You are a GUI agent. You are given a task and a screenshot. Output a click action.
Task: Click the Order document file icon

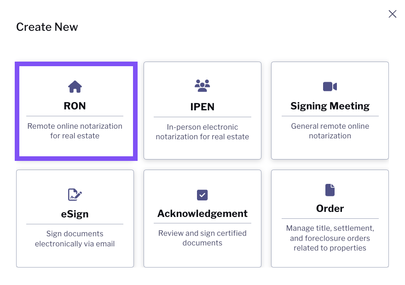330,190
